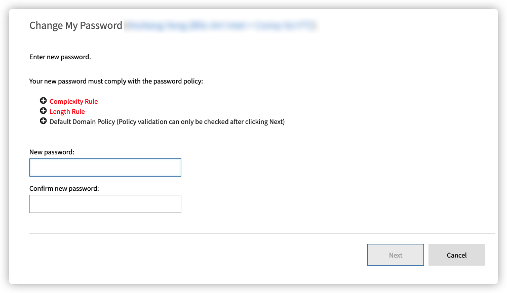507x293 pixels.
Task: Select the circular expand icon near Complexity Rule
Action: 43,100
